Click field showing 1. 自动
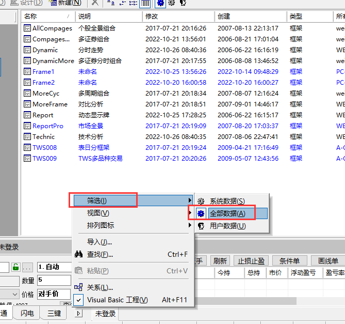This screenshot has height=324, width=345. point(54,267)
